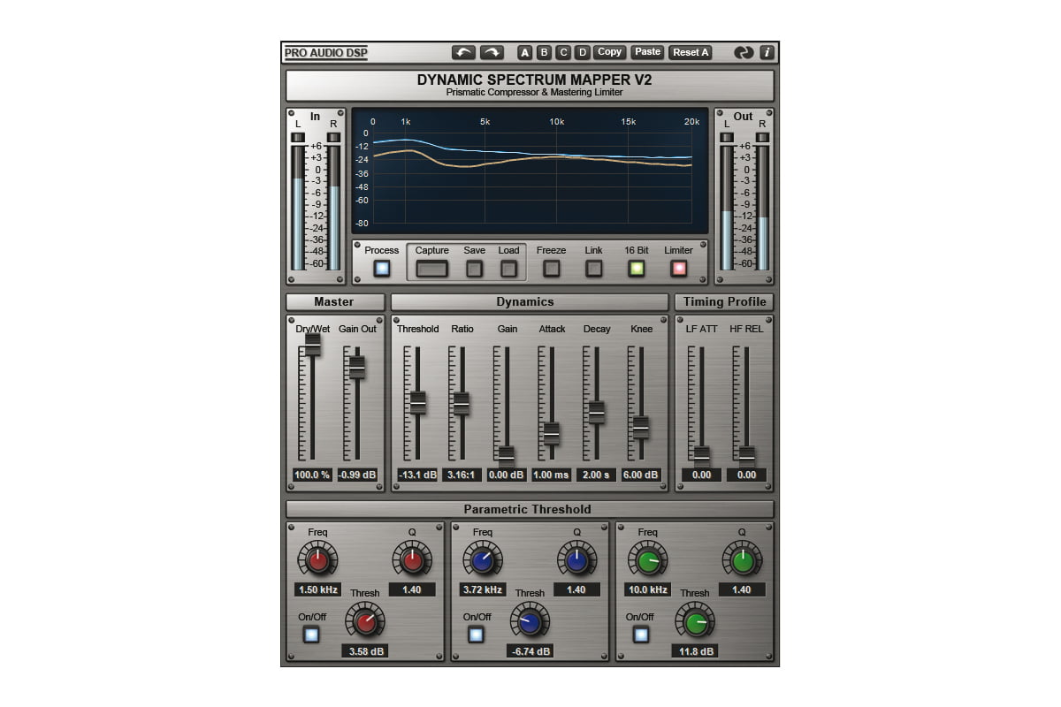Click the Threshold fader handle
This screenshot has height=707, width=1061.
point(418,402)
